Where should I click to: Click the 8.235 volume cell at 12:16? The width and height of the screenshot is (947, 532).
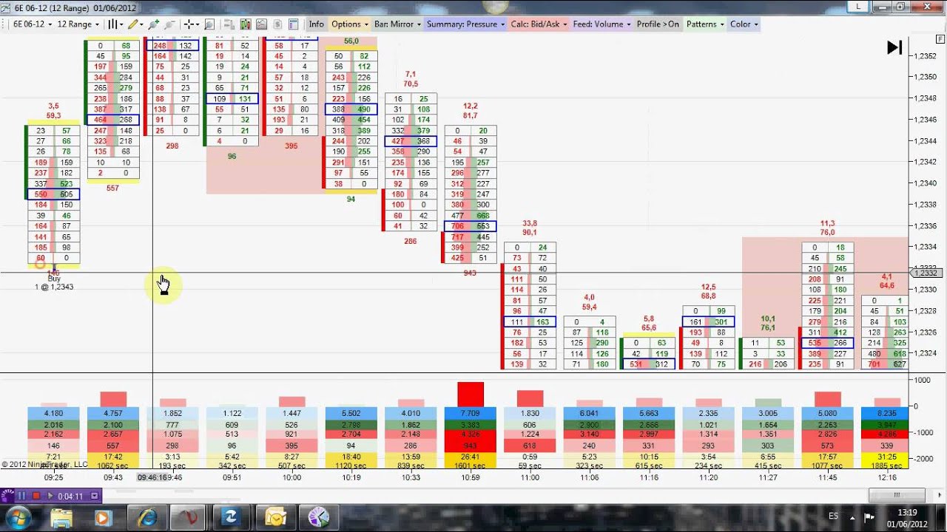pos(886,413)
